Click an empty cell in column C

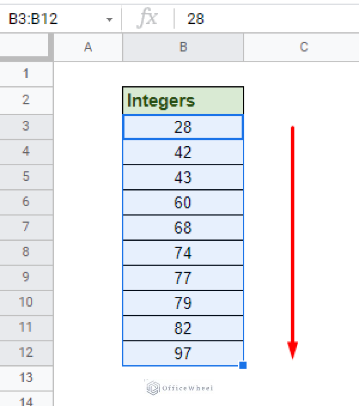click(x=303, y=152)
